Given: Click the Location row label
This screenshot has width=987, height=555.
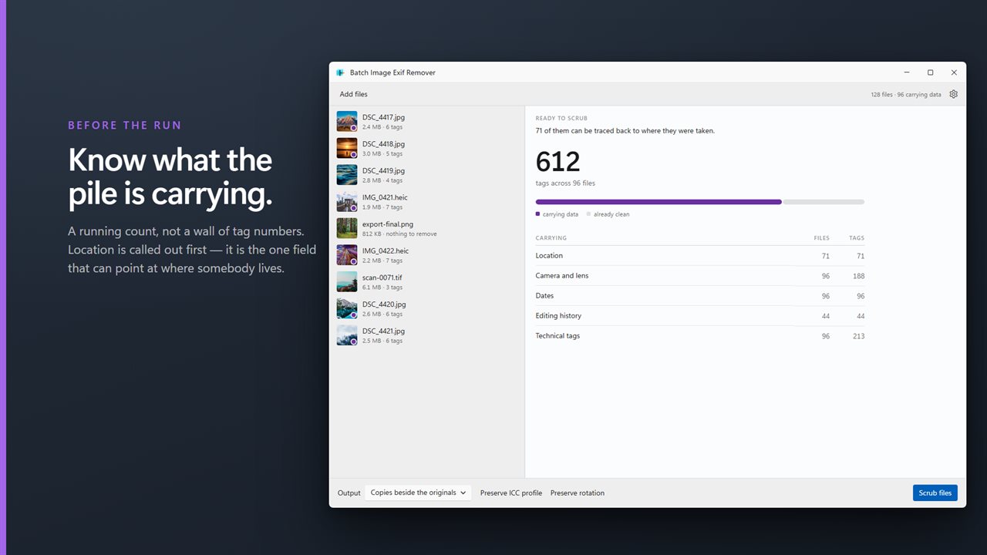Looking at the screenshot, I should point(549,256).
